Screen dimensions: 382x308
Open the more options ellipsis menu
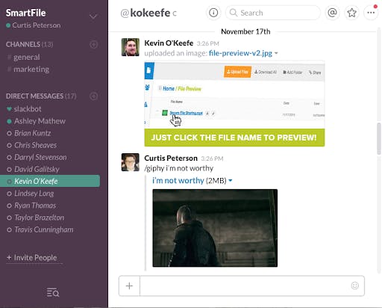pyautogui.click(x=371, y=13)
